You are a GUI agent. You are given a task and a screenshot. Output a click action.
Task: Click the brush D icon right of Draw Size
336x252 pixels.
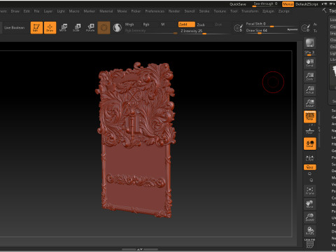click(305, 28)
